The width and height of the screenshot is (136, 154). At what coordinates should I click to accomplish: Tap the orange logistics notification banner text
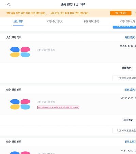click(47, 13)
